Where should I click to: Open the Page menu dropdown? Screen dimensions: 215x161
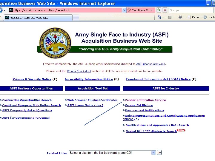[195, 17]
